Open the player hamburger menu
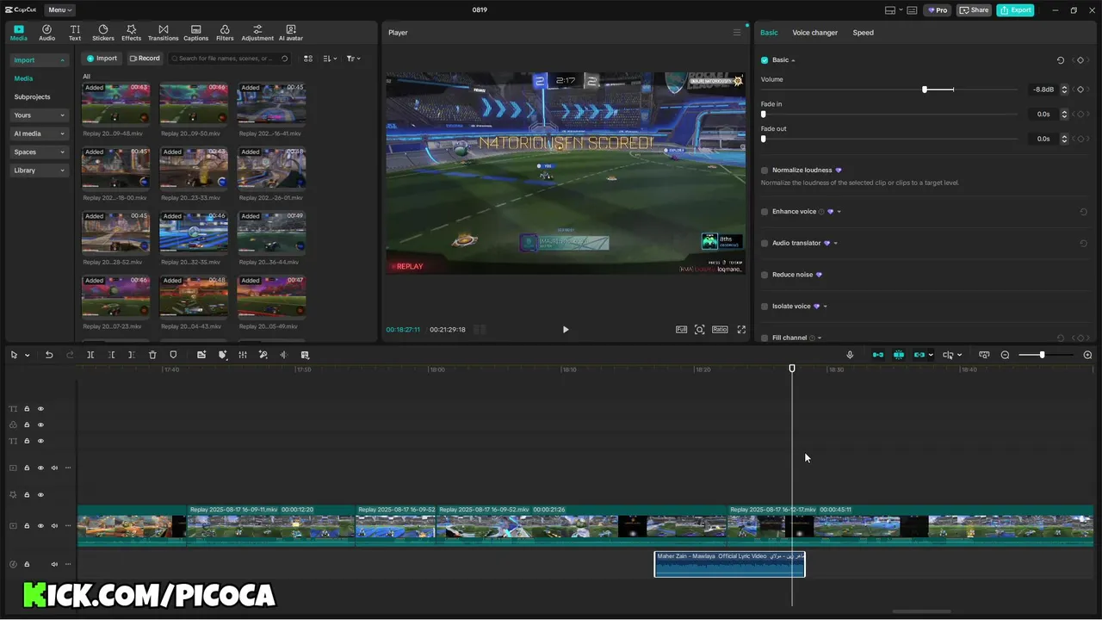This screenshot has width=1102, height=620. (x=737, y=33)
